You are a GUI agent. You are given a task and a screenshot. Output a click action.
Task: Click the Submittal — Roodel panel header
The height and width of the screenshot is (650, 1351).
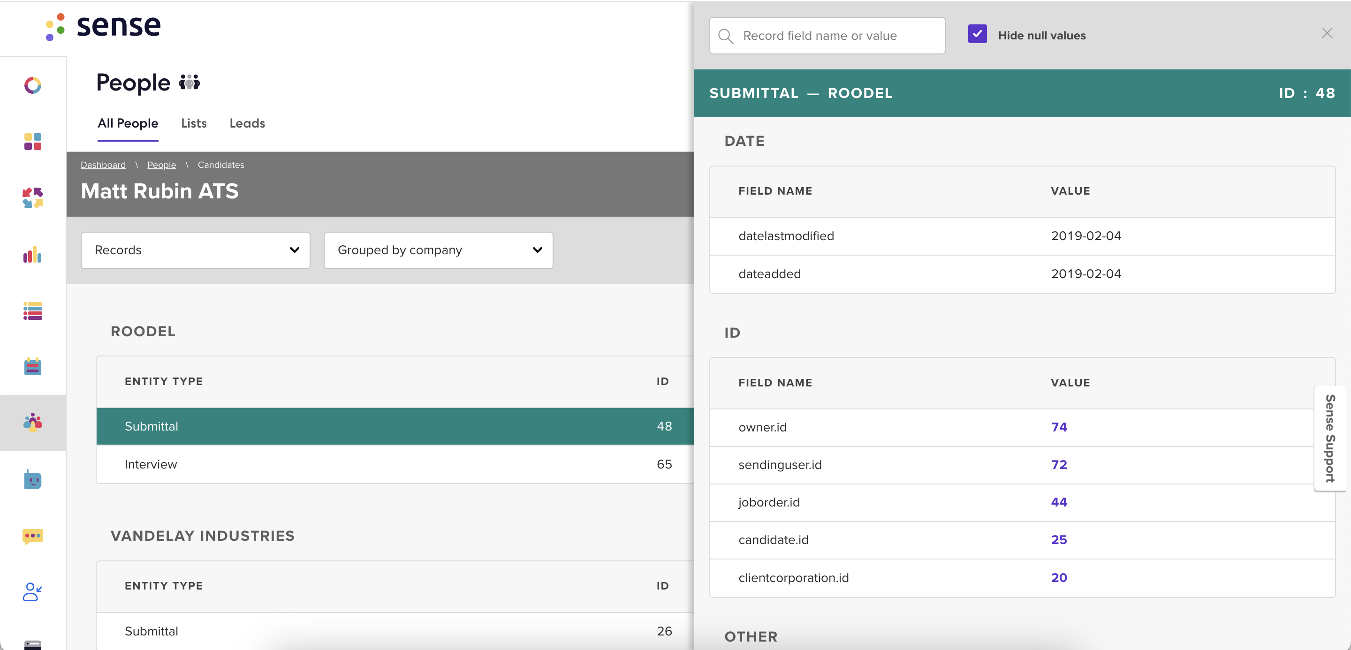[x=1022, y=93]
